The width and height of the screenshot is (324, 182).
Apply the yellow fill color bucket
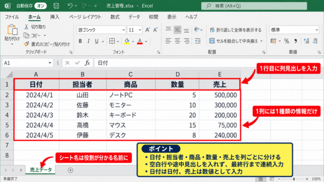click(127, 41)
